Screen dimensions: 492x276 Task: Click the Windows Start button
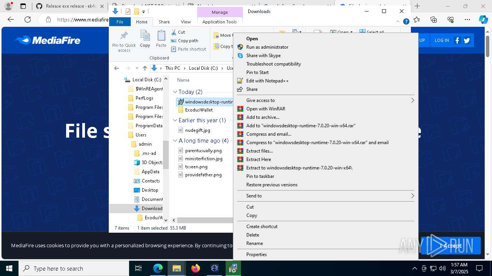tap(9, 268)
